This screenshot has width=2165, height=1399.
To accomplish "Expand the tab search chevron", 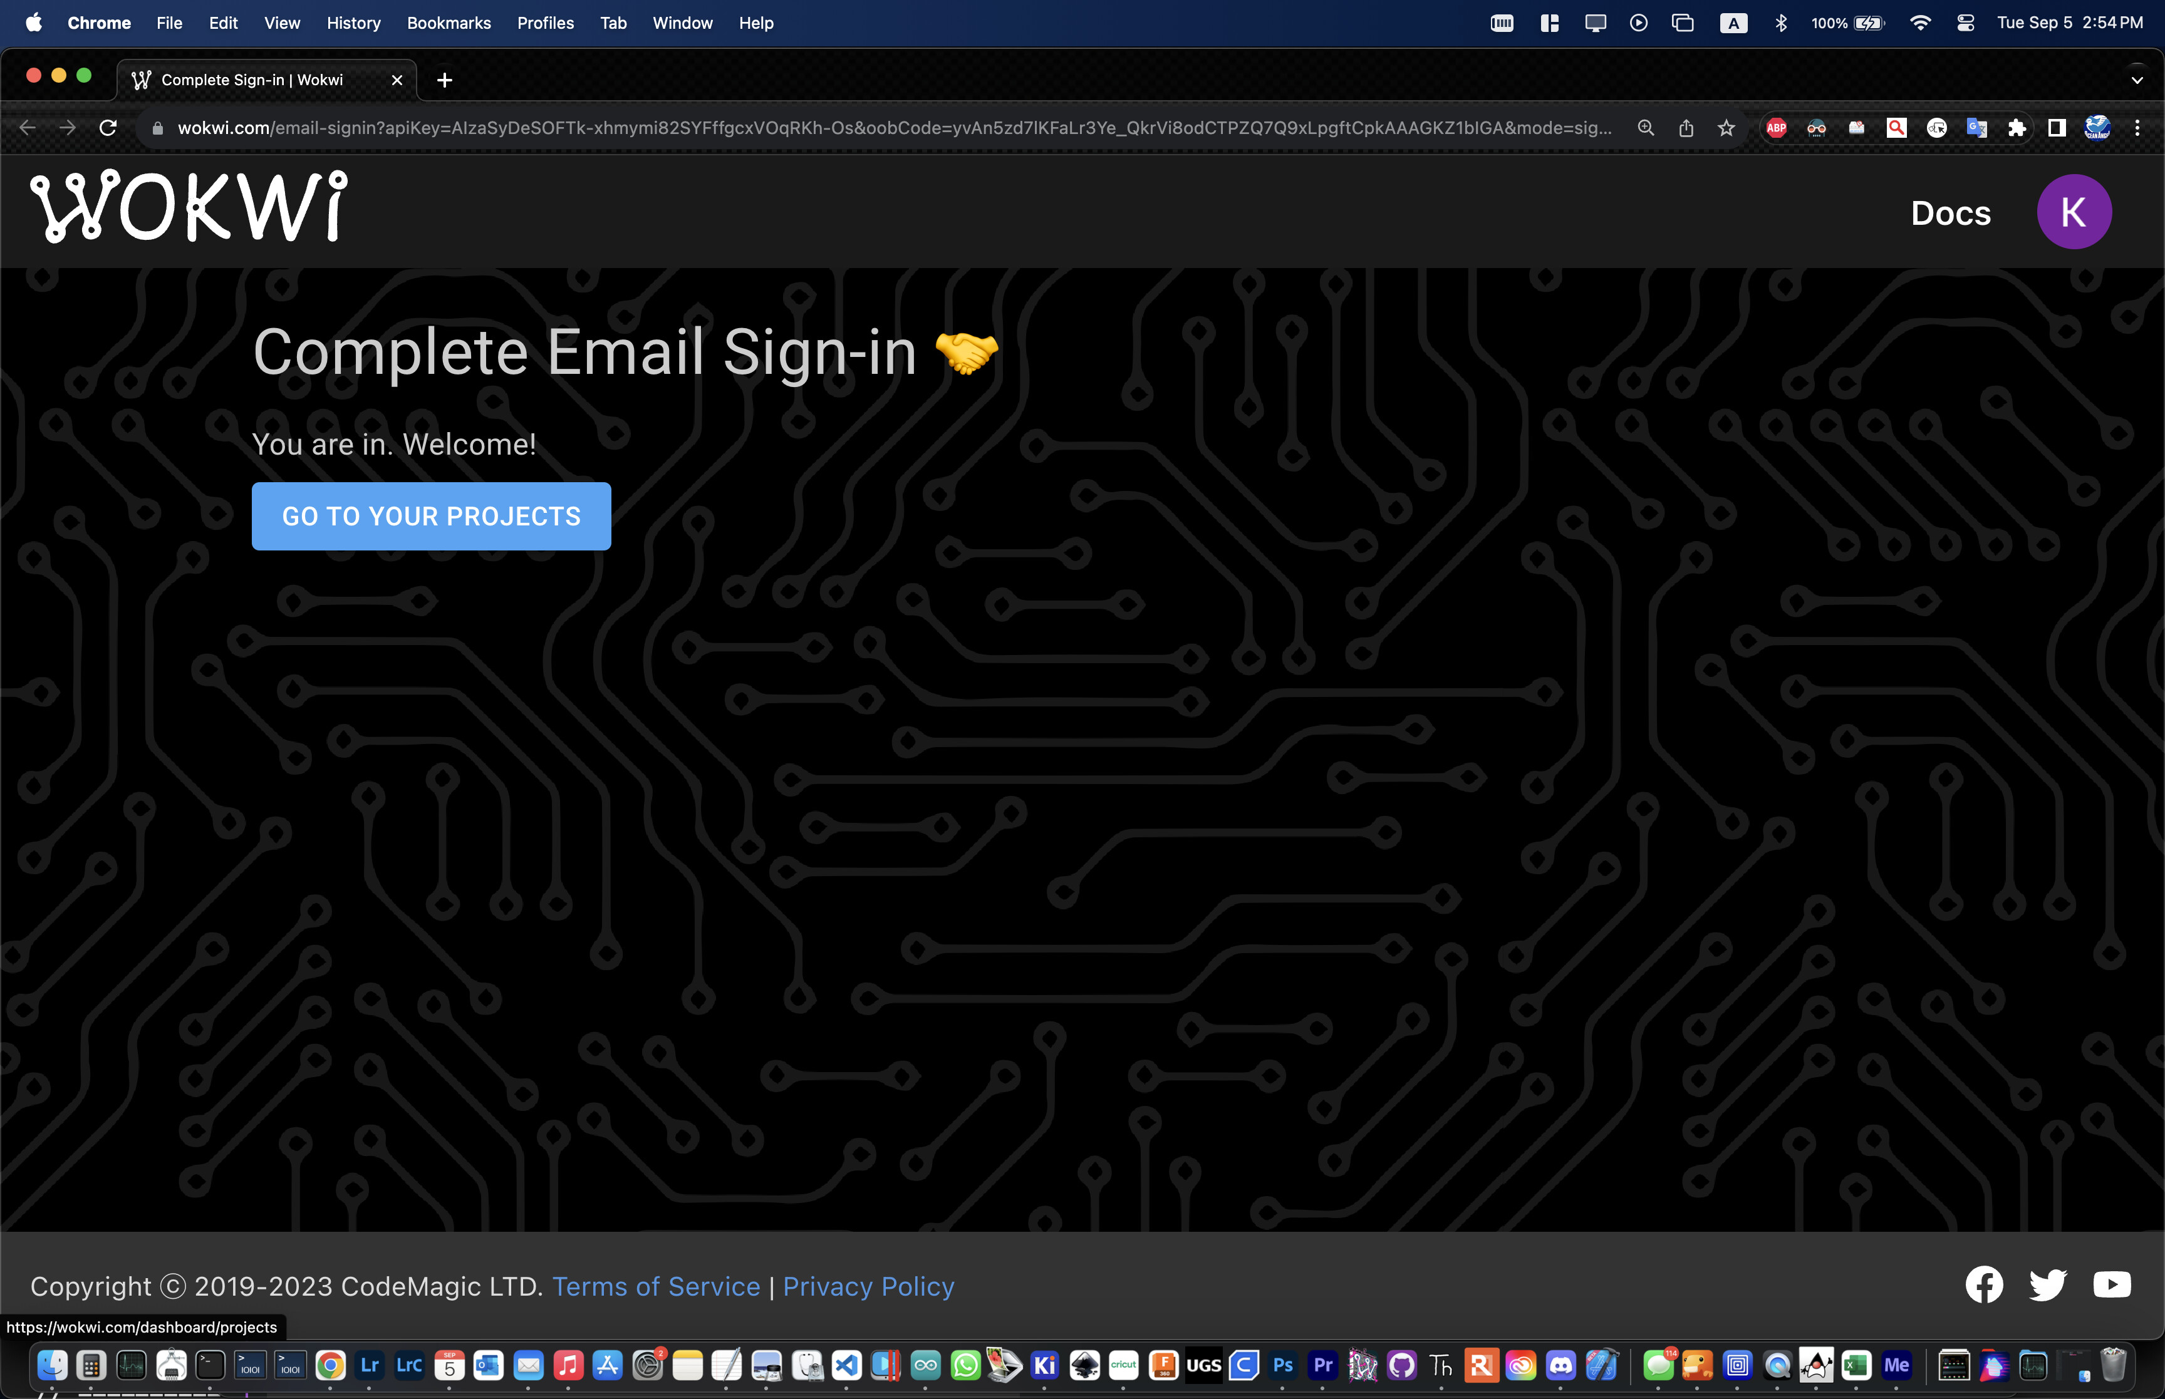I will coord(2137,80).
